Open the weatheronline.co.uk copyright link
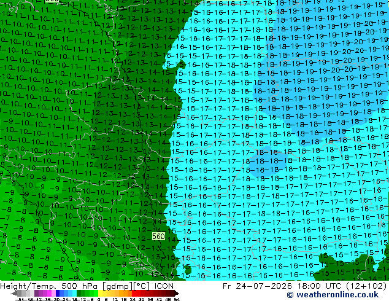Screen dimensions: 389x301 tap(333, 295)
